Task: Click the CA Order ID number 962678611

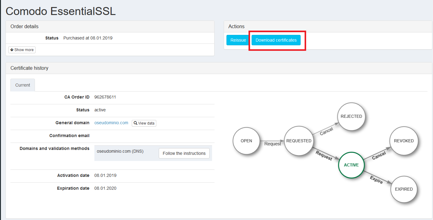Action: (x=105, y=97)
